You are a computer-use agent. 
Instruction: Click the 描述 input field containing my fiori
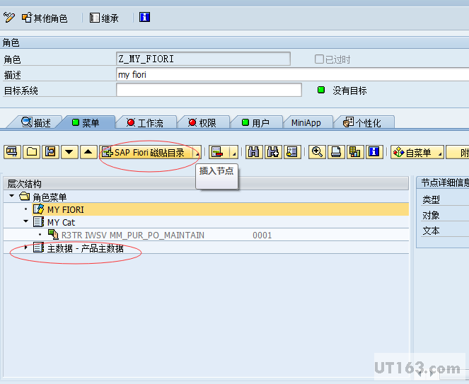(x=293, y=74)
